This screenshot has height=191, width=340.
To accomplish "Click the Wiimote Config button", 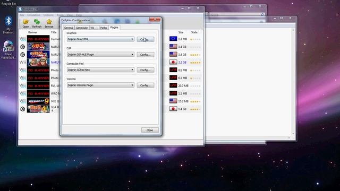I will (145, 85).
